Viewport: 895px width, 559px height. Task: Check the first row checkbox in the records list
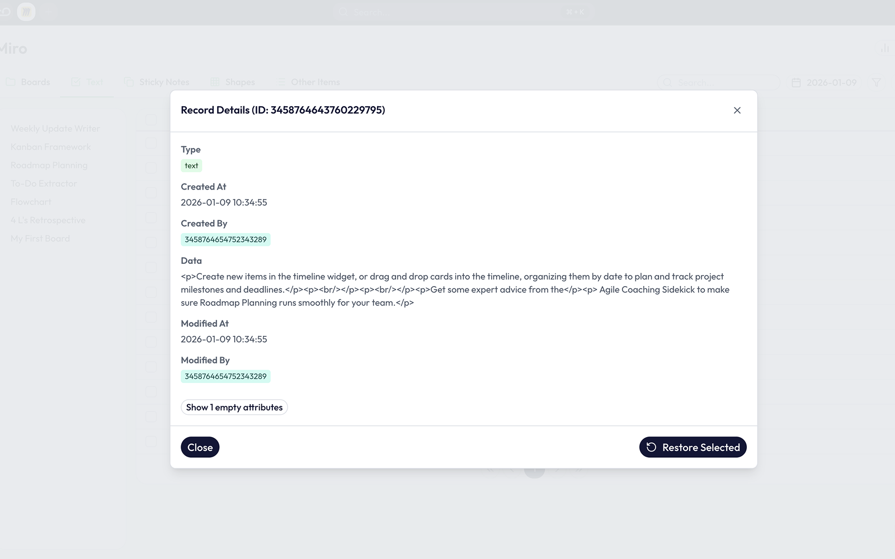[151, 143]
